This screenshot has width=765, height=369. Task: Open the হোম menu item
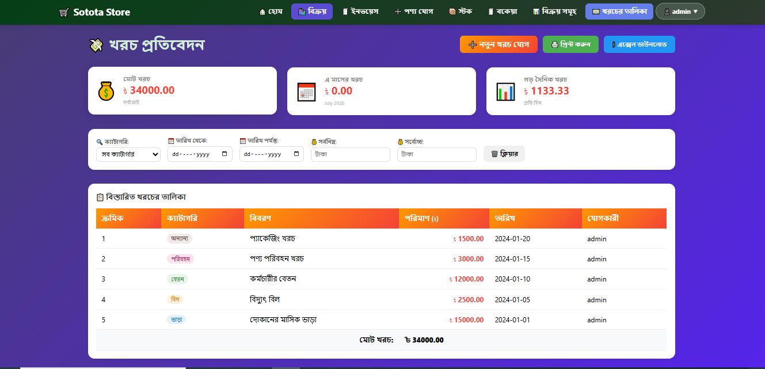[x=271, y=12]
